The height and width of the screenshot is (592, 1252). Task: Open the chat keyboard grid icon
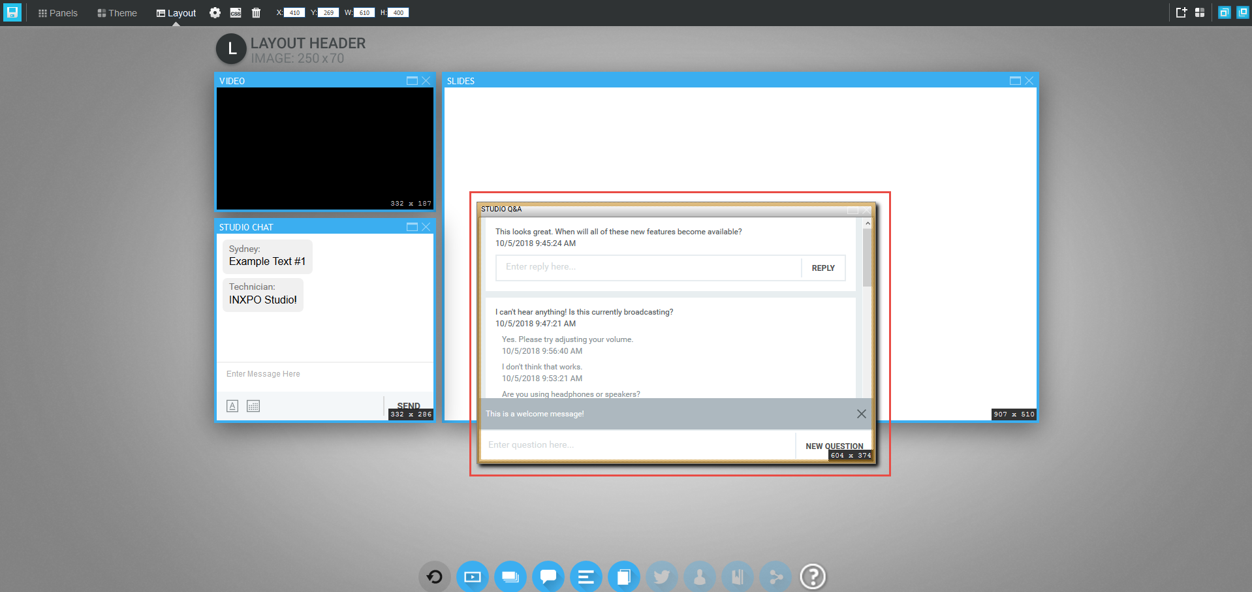[x=253, y=406]
